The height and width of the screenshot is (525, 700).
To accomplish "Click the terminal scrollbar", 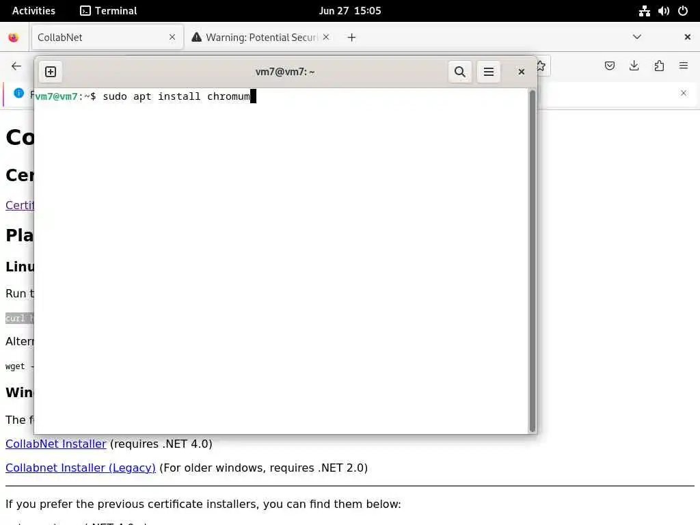I will pos(532,261).
